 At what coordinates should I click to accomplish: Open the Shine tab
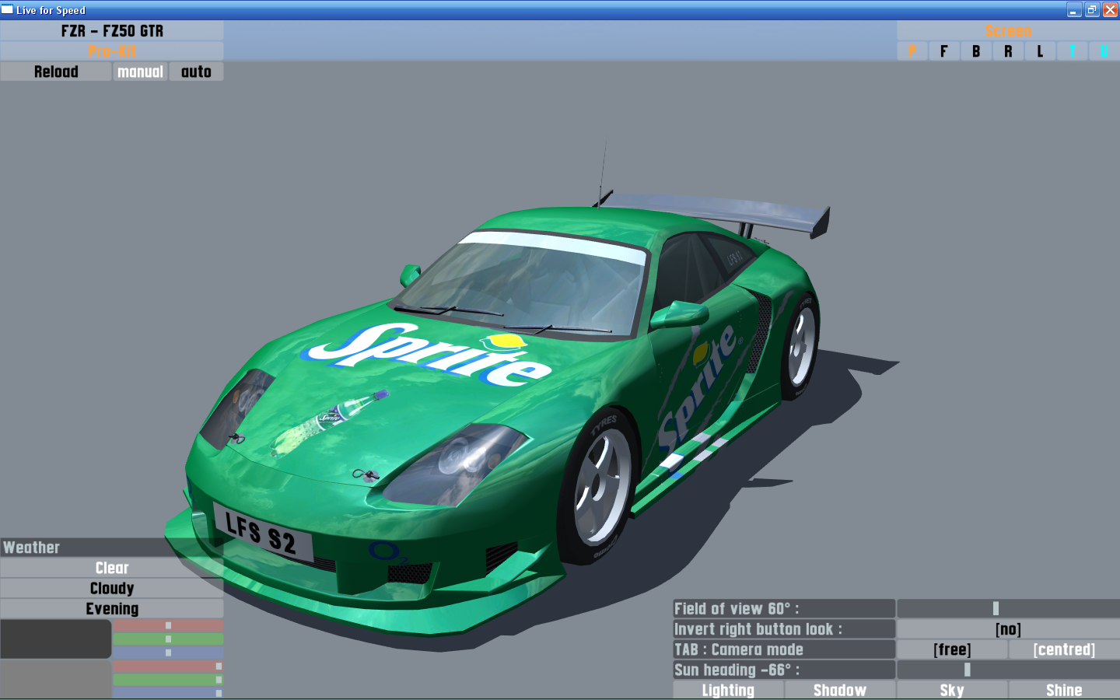click(1064, 690)
